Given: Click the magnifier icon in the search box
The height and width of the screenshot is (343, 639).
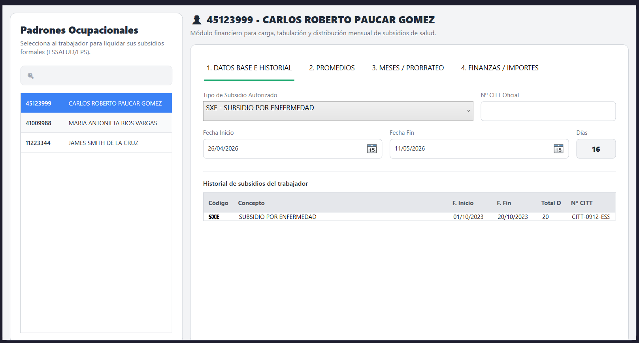Looking at the screenshot, I should coord(30,75).
